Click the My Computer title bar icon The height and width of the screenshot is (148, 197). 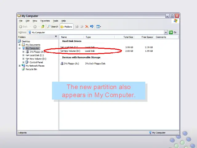coord(19,16)
